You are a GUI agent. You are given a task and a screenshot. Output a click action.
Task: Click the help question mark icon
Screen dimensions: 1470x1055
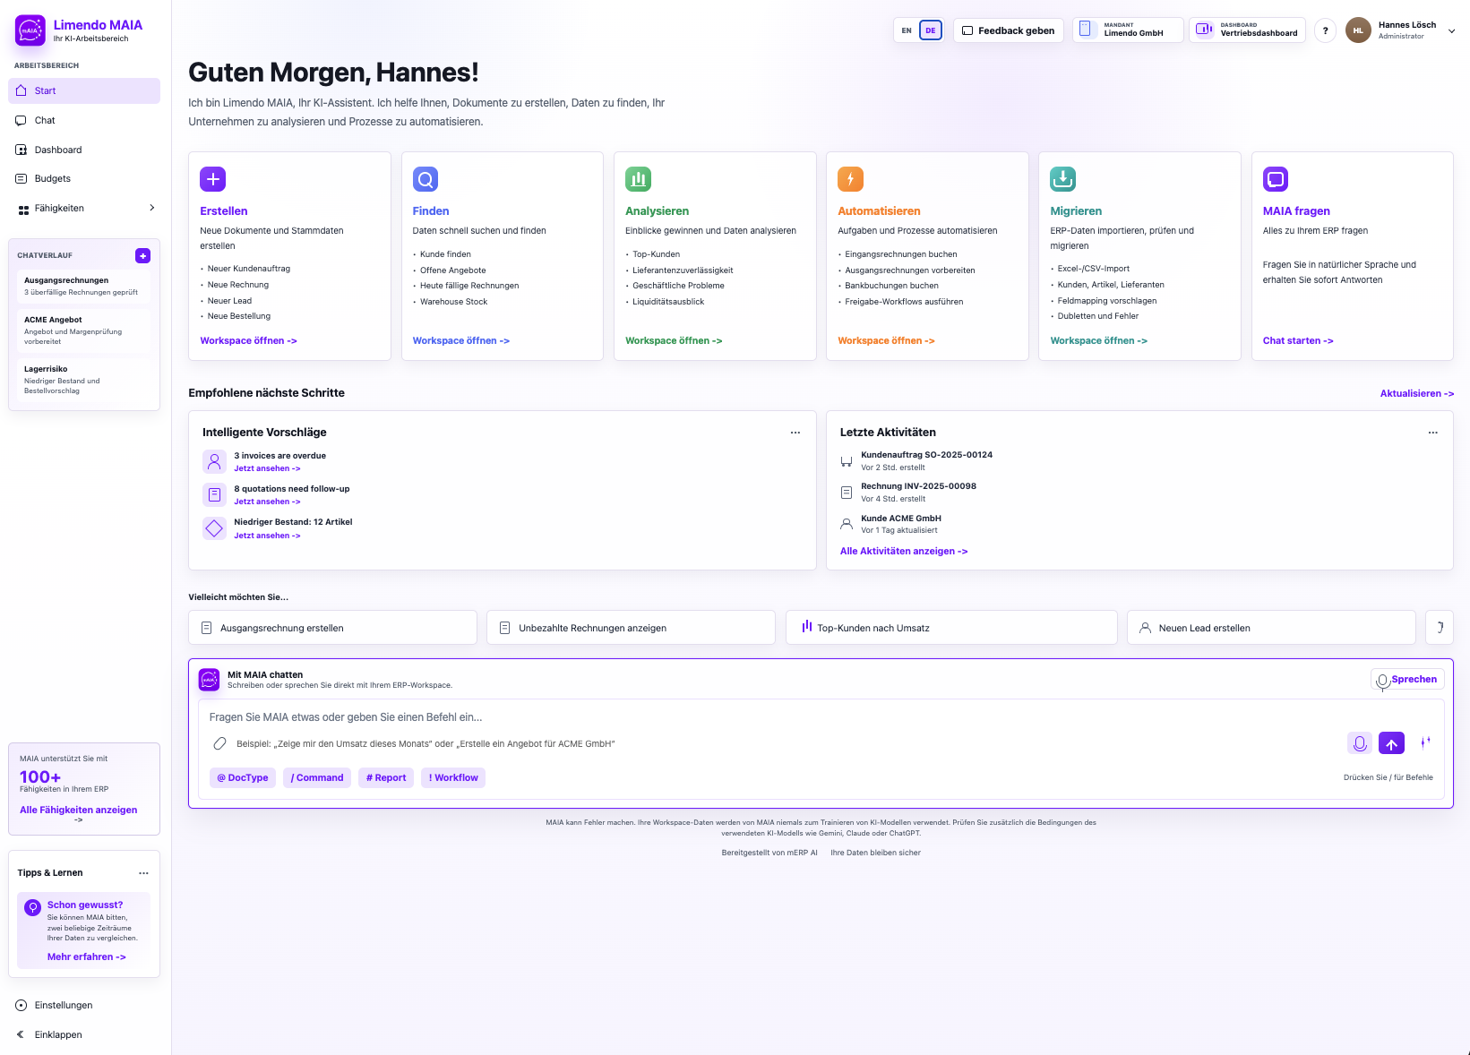(1326, 30)
